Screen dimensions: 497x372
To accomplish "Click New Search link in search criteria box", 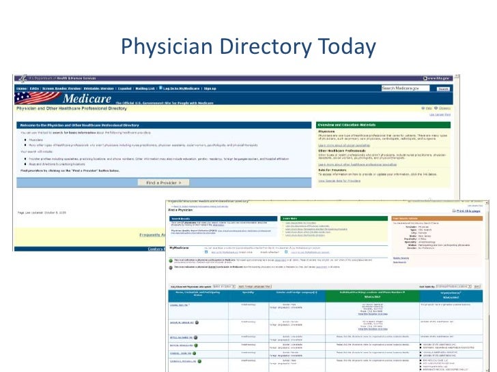I will click(399, 262).
